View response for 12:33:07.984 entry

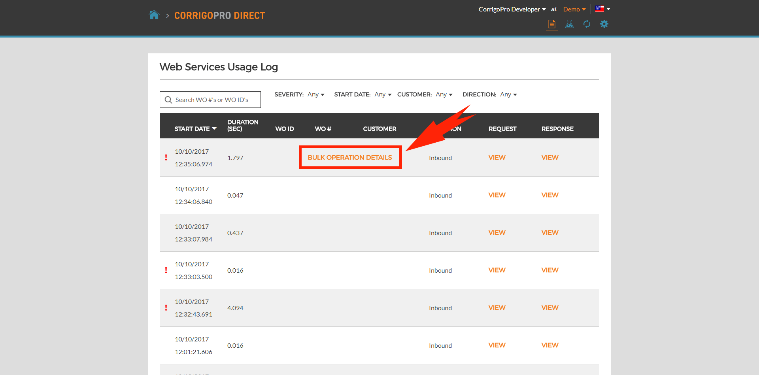click(550, 232)
